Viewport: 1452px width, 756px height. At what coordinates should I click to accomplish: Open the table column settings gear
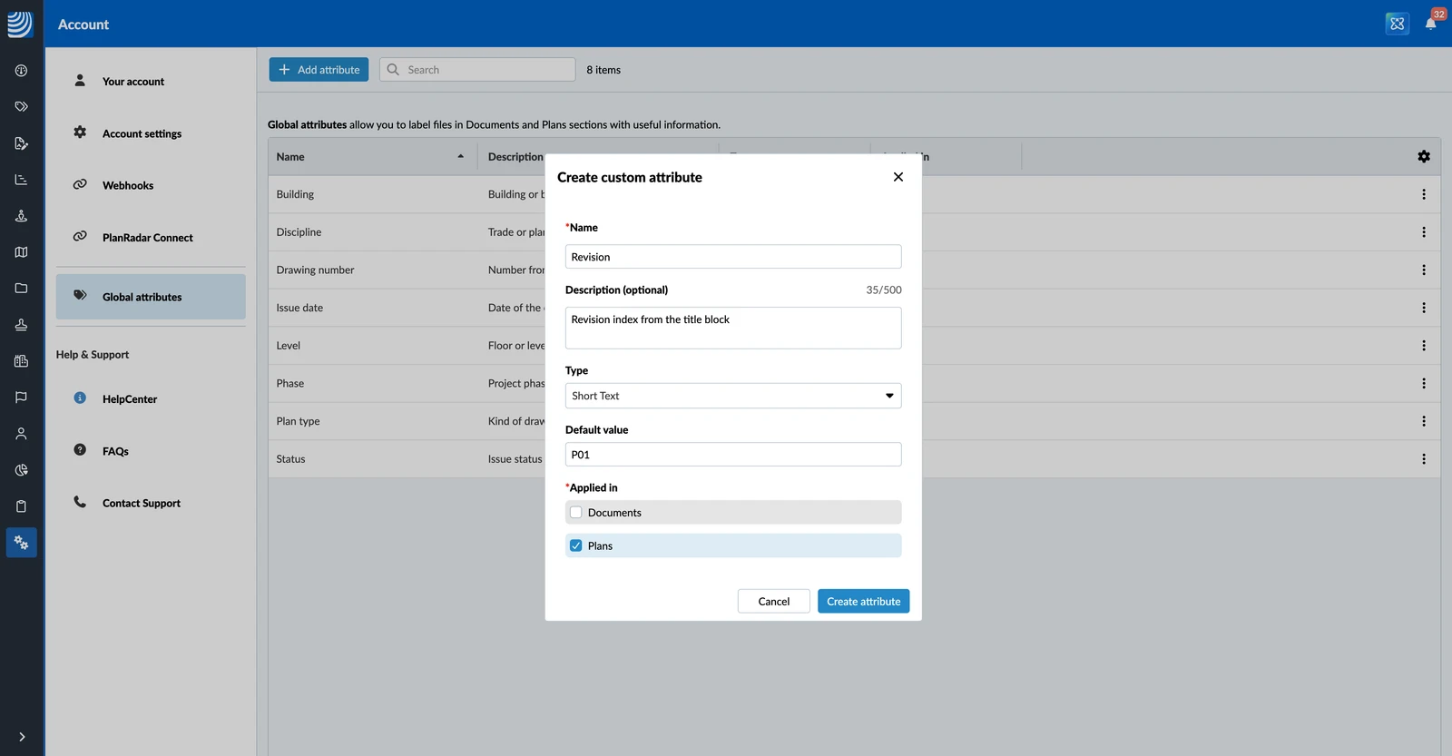tap(1424, 157)
